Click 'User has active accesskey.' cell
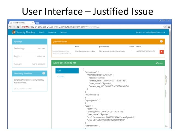 click(85, 51)
